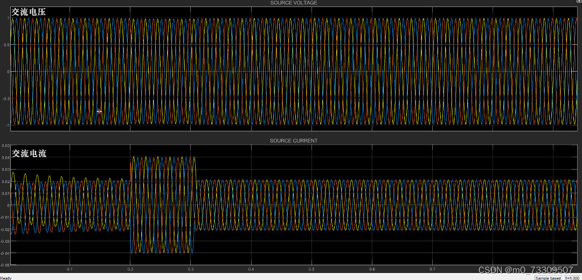582x280 pixels.
Task: Click the 0.3 time axis label
Action: pos(190,269)
